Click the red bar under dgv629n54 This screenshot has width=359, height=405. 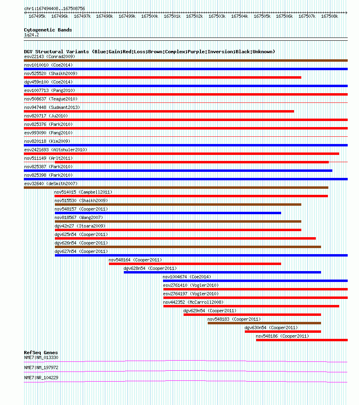click(x=253, y=315)
